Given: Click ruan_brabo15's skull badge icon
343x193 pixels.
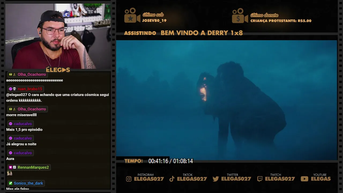Looking at the screenshot, I should point(14,89).
